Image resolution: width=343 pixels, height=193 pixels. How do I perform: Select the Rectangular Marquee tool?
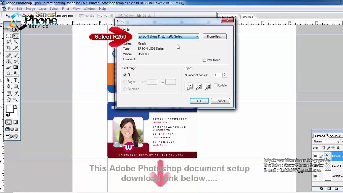(x=9, y=36)
